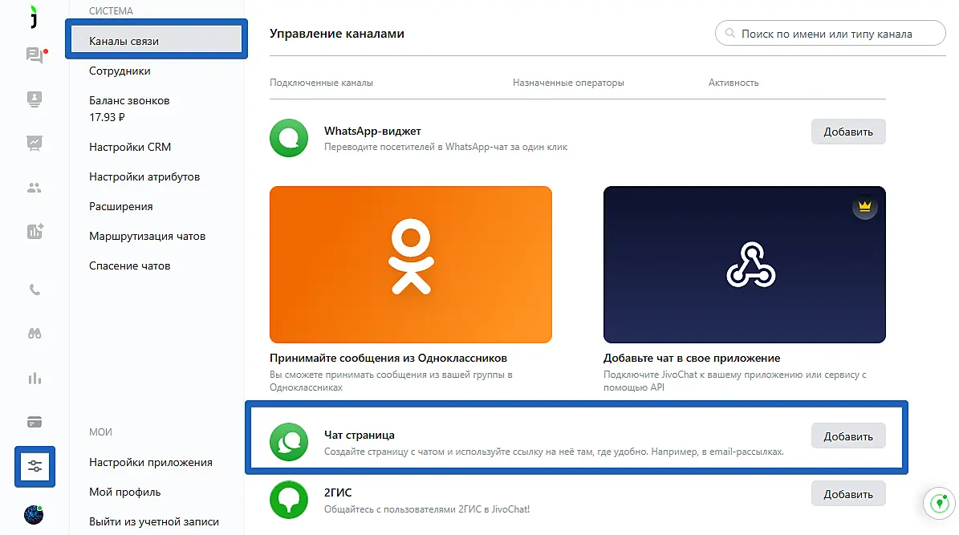The width and height of the screenshot is (959, 535).
Task: Click Добавить for WhatsApp-виджет
Action: point(848,132)
